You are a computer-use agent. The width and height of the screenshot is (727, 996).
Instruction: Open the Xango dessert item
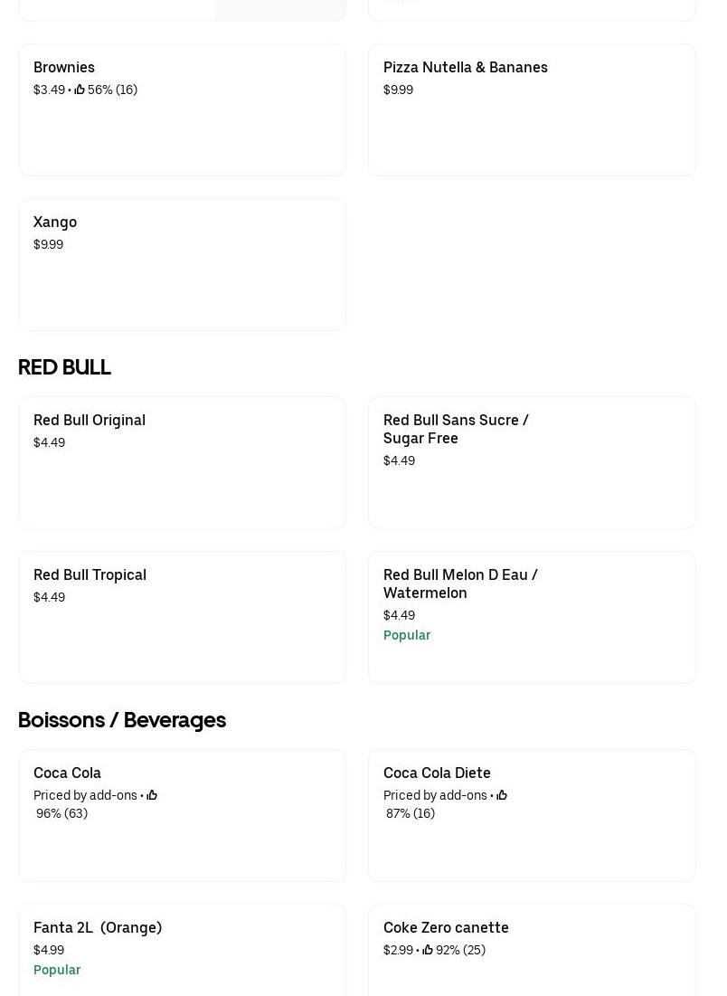click(x=55, y=222)
